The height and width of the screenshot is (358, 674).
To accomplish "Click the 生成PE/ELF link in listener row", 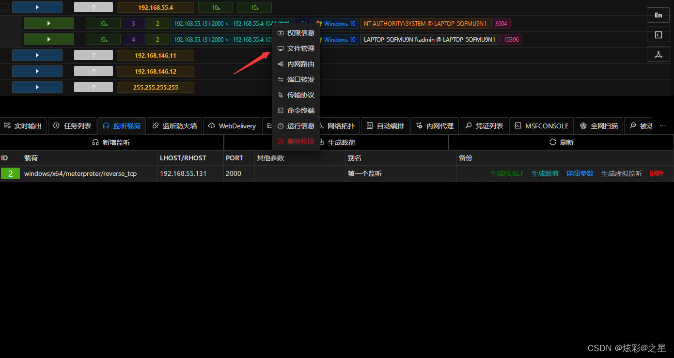I will 507,173.
